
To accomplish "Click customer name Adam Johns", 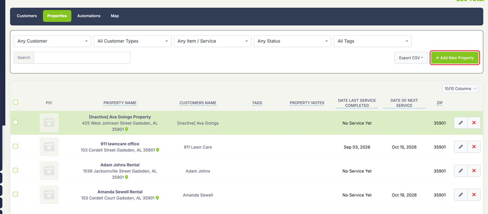I will click(198, 171).
